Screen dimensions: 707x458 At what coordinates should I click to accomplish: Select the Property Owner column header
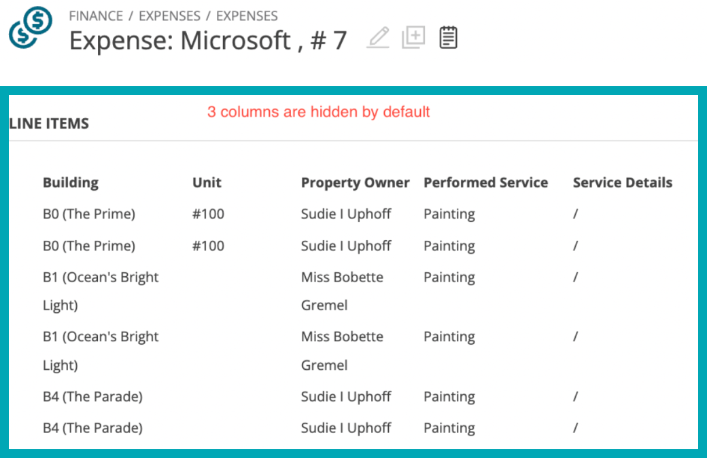(x=356, y=183)
